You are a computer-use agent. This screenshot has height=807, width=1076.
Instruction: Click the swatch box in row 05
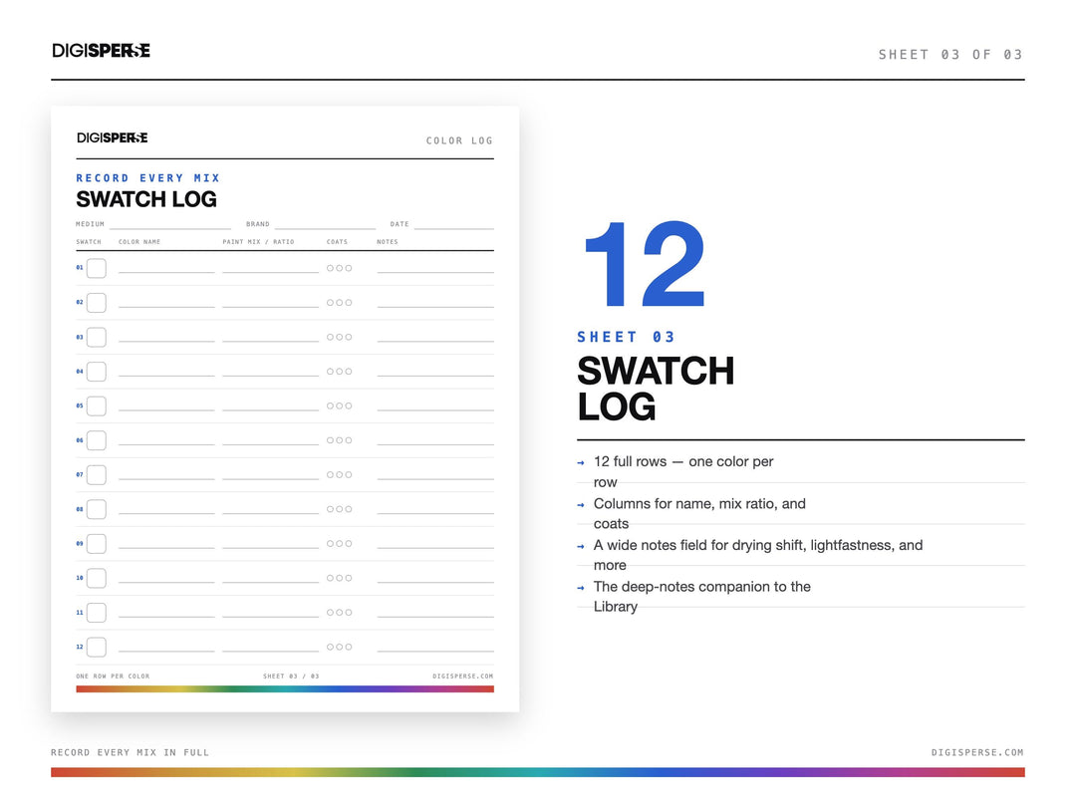coord(97,405)
